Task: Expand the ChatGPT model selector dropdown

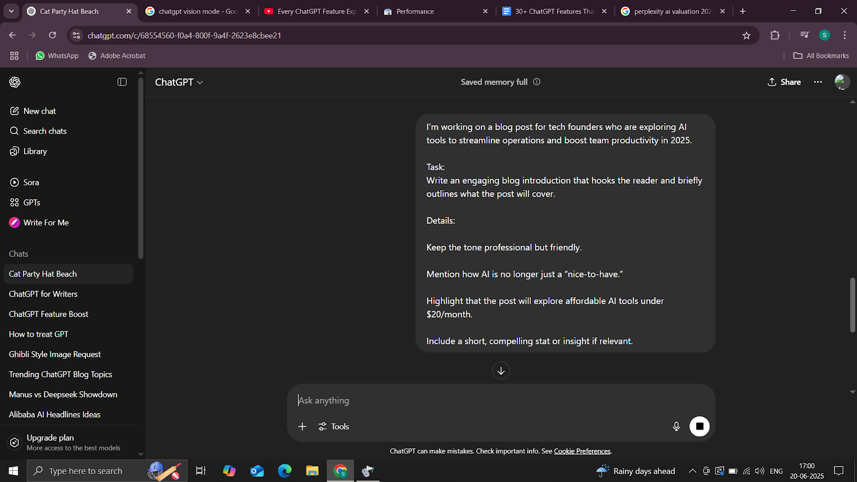Action: point(179,82)
